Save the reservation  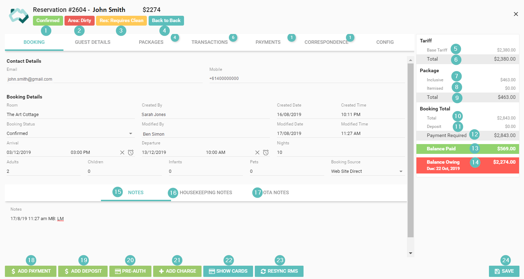504,271
